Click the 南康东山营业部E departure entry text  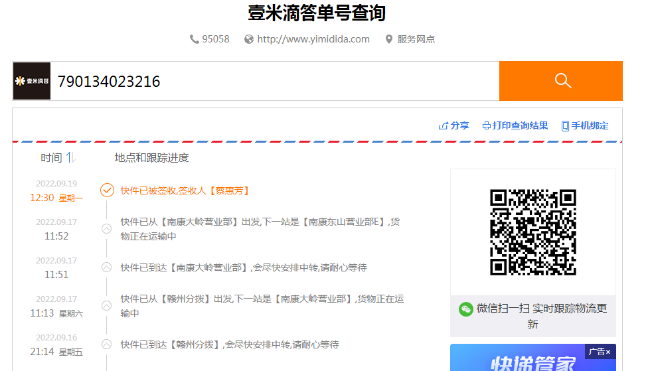tap(260, 229)
